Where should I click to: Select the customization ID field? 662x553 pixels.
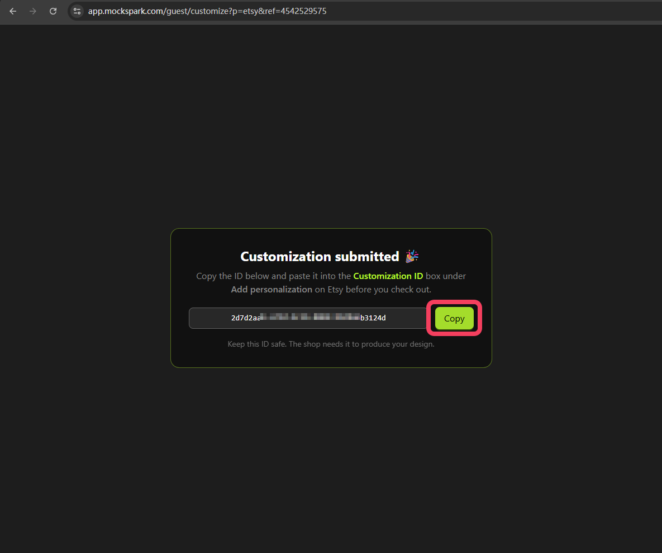308,318
